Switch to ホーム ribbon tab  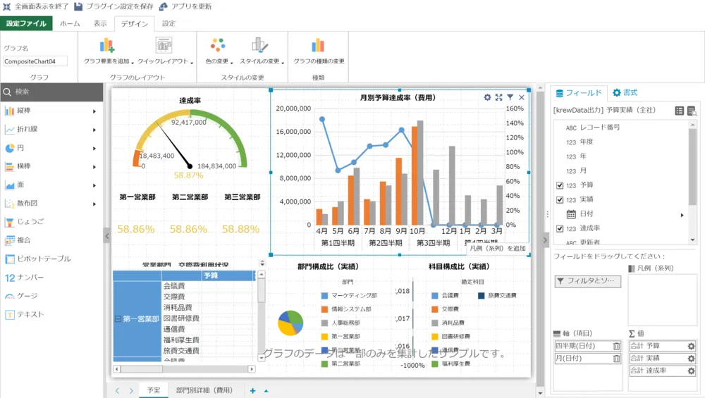(70, 23)
